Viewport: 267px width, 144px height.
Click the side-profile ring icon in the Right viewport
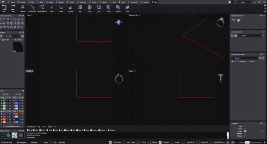click(220, 78)
